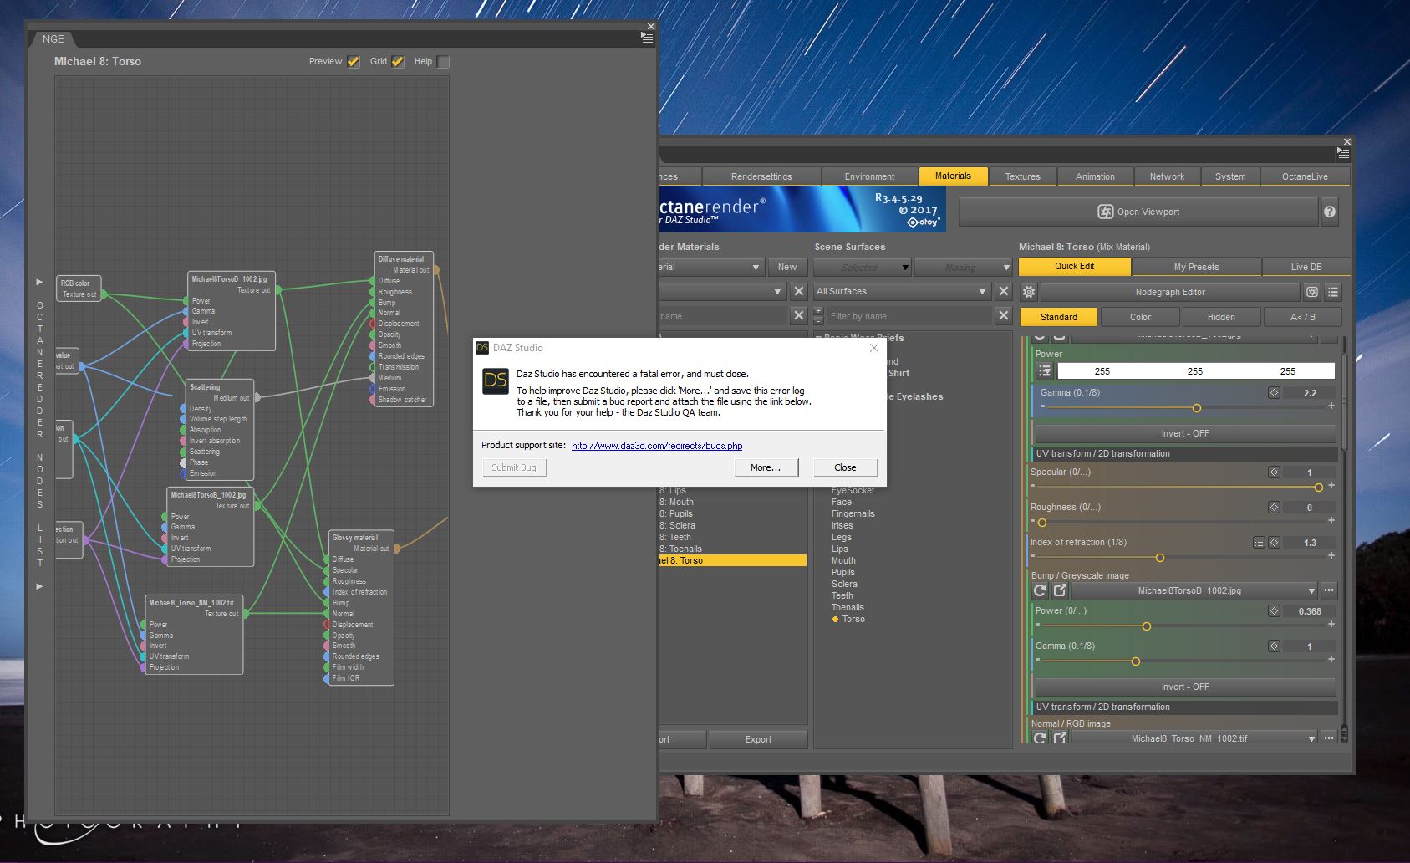Expand the upper Octane nodes list arrow
The image size is (1410, 863).
coord(39,282)
